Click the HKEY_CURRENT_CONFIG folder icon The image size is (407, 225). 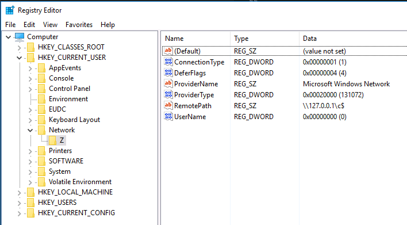click(x=30, y=213)
